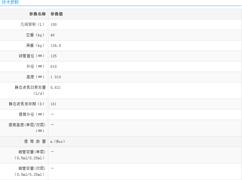Click the 参数名称 column header
This screenshot has width=242, height=180.
click(37, 14)
